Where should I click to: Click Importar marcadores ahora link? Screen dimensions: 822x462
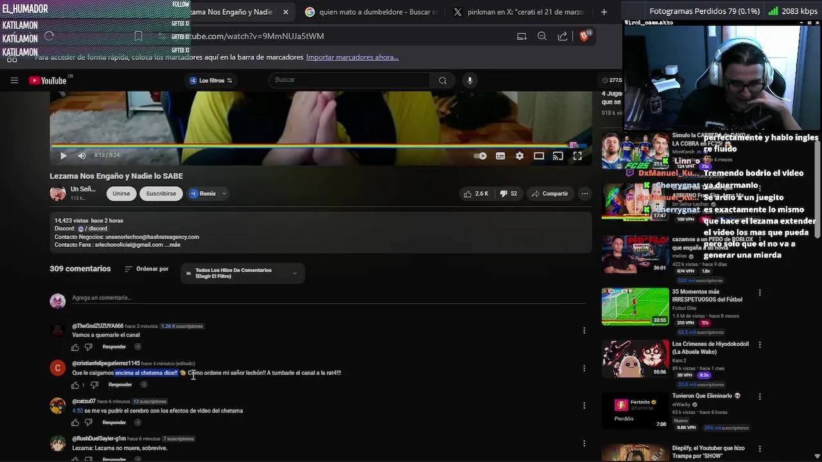[x=352, y=57]
